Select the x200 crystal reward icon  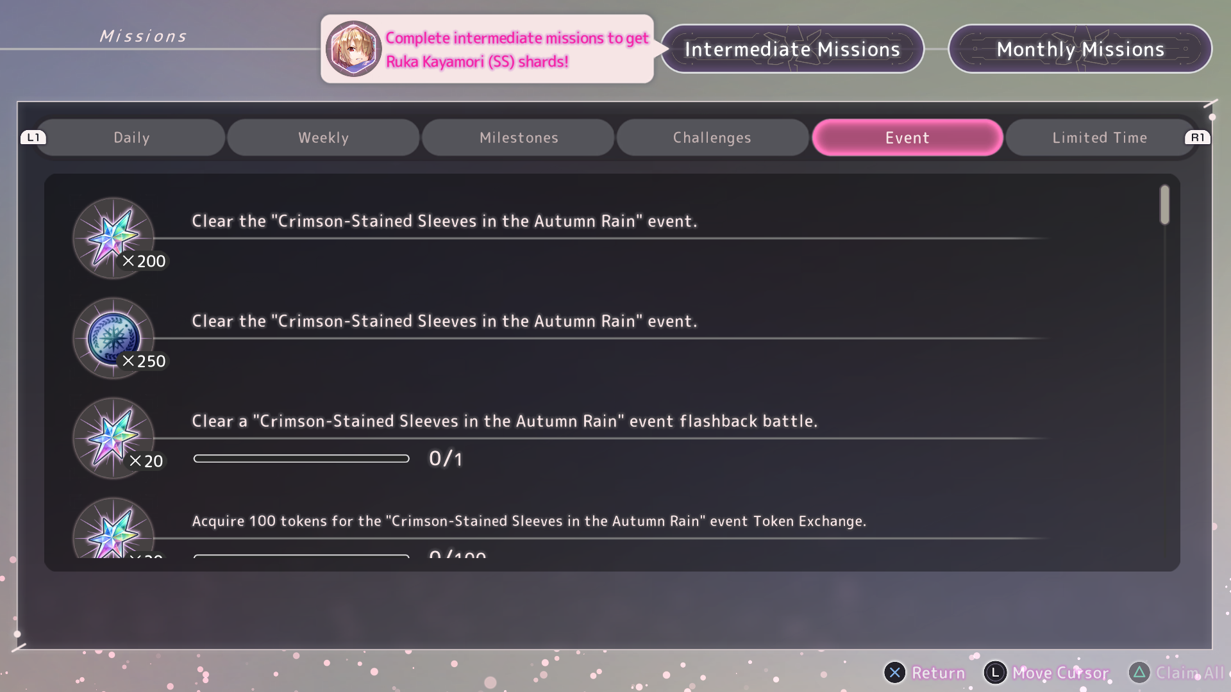coord(113,238)
